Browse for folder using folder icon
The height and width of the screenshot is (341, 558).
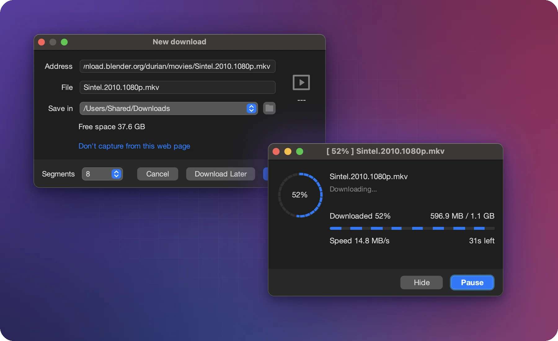[x=269, y=108]
